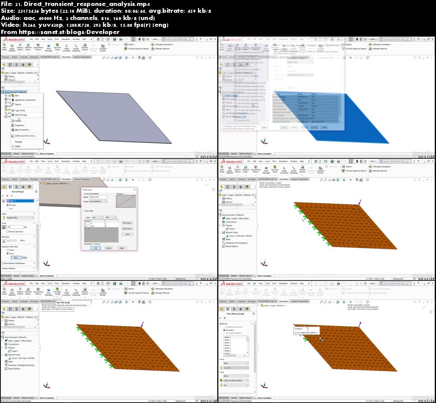Click green OK checkmark in Force/Torque panel
This screenshot has width=436, height=403.
point(3,196)
